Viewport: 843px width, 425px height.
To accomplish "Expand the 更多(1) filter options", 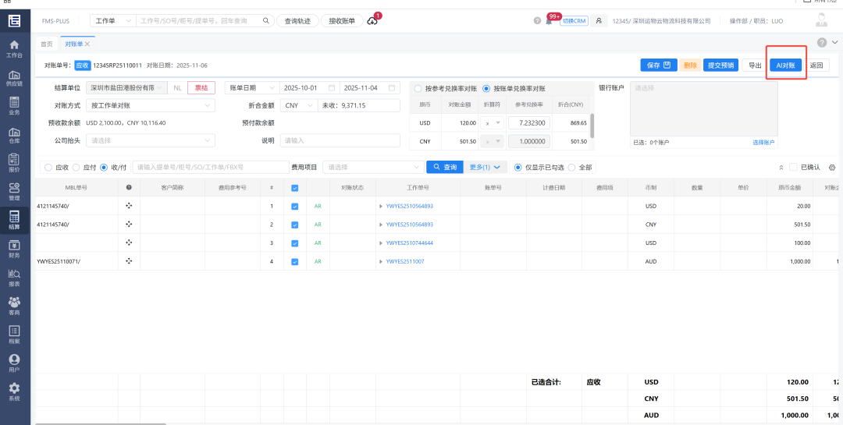I will [485, 167].
